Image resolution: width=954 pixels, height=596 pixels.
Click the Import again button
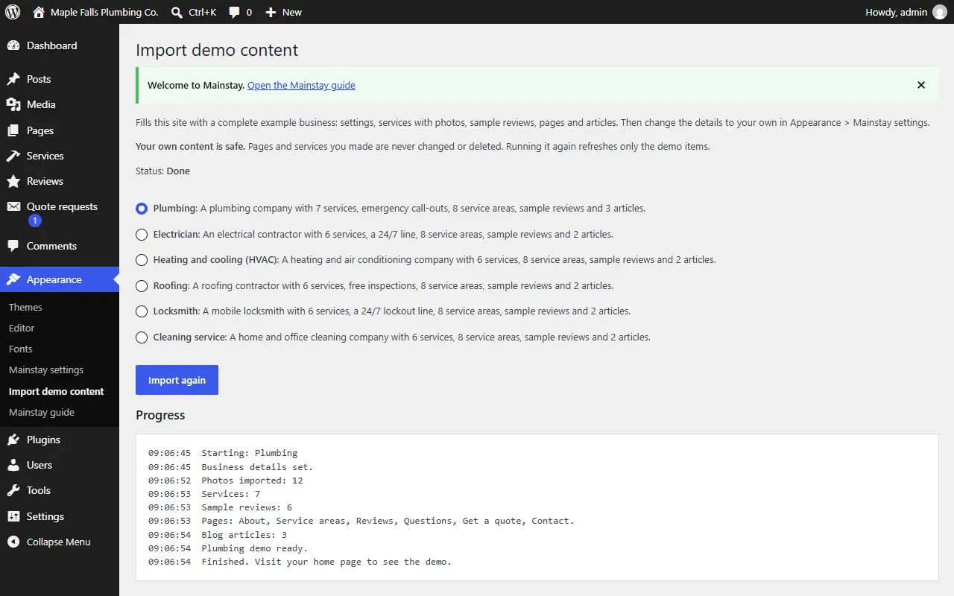177,380
